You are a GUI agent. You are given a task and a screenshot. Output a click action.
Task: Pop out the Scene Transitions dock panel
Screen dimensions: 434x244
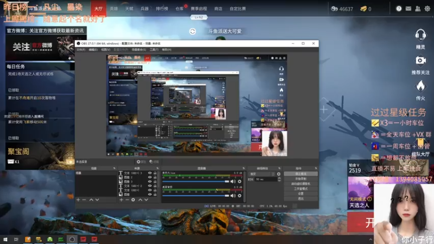[x=279, y=168]
